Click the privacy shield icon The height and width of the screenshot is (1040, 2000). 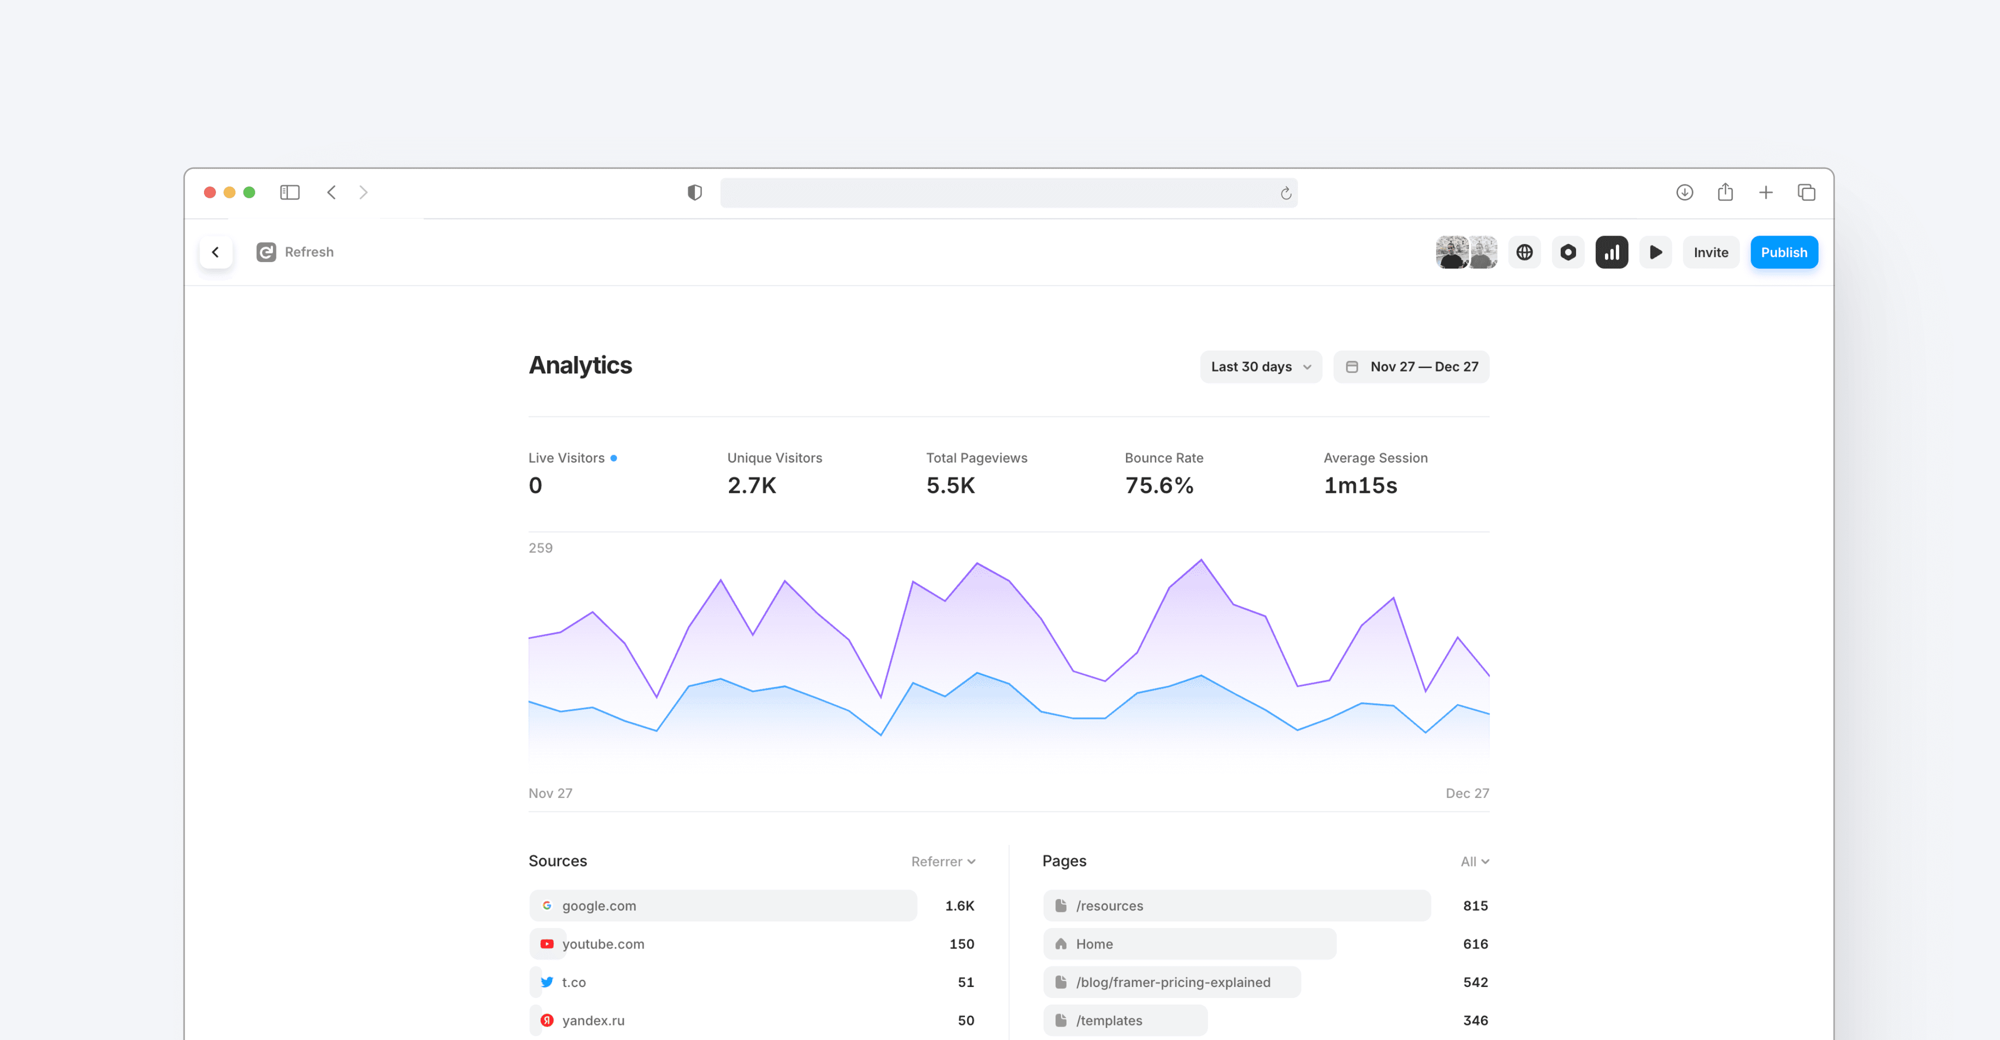695,192
